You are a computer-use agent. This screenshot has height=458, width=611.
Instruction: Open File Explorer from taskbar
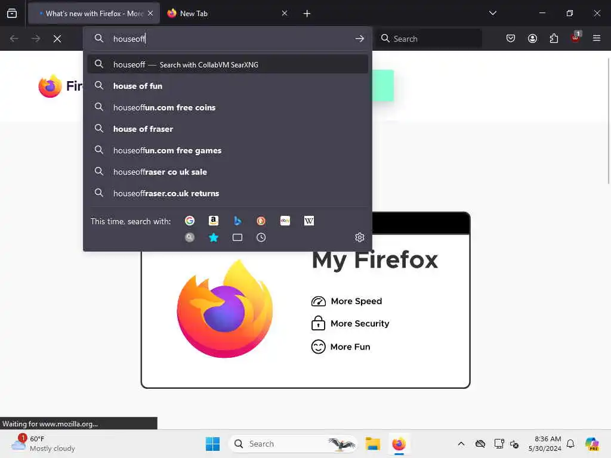pos(372,444)
